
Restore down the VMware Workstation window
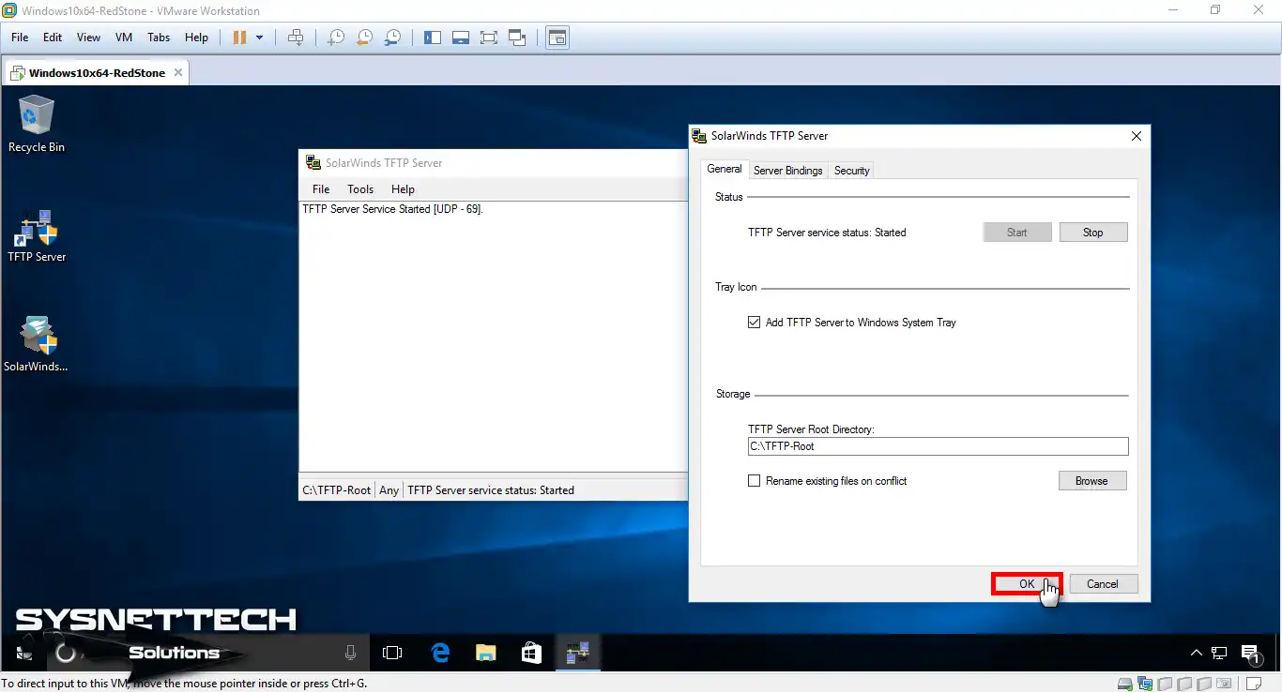[x=1215, y=10]
